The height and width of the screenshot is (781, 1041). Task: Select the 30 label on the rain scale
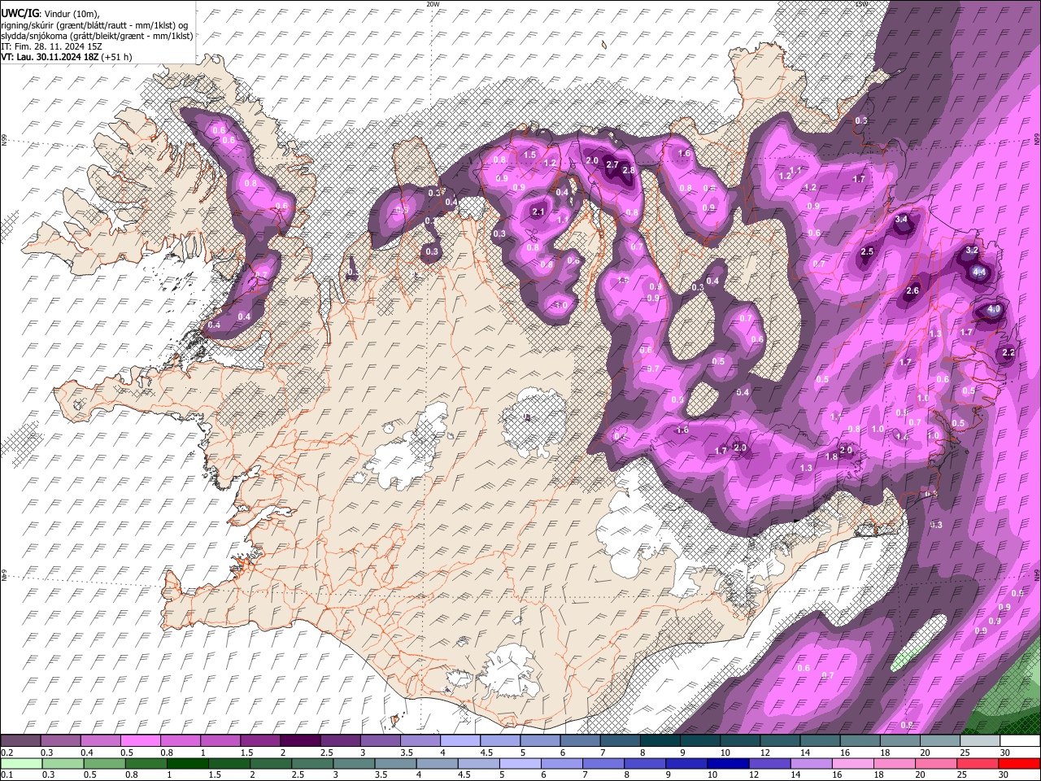[1005, 774]
